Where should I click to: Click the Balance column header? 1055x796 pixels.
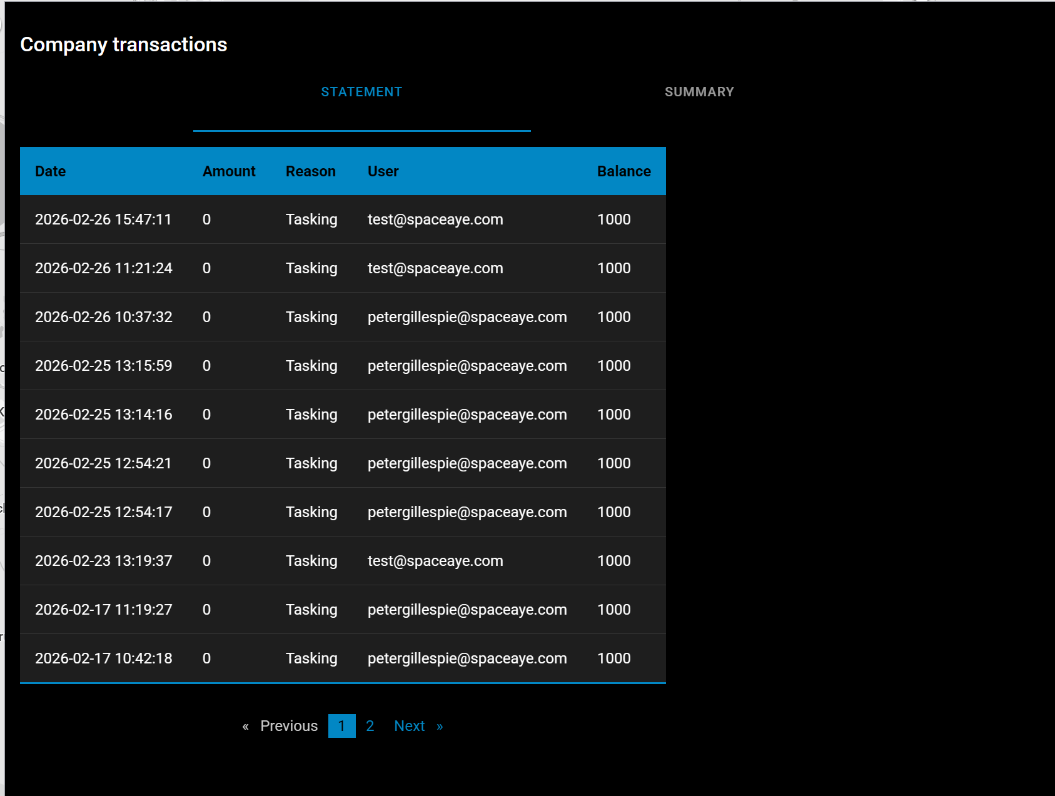[623, 171]
